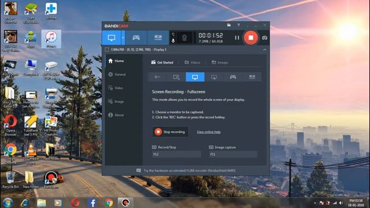This screenshot has width=370, height=208.
Task: Open the View online help link
Action: [x=209, y=132]
